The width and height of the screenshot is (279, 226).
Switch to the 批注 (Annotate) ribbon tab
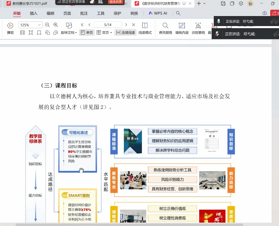84,13
